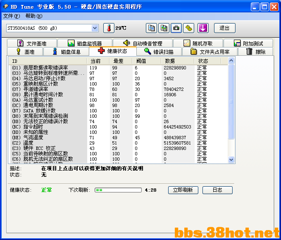Open the 帮助 menu
Image resolution: width=281 pixels, height=240 pixels.
pyautogui.click(x=34, y=16)
